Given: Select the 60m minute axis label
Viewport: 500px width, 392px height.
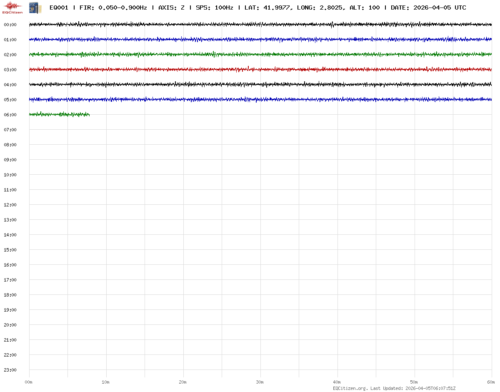Looking at the screenshot, I should [491, 382].
